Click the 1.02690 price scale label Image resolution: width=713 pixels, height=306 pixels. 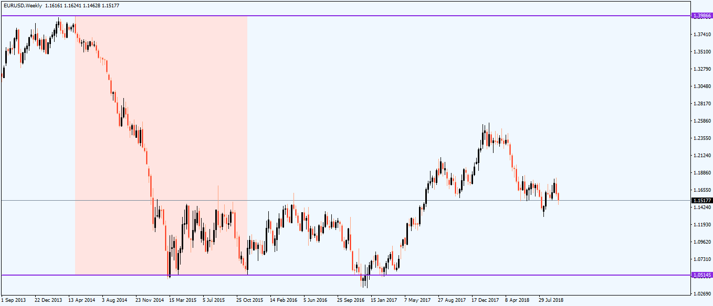coord(702,294)
